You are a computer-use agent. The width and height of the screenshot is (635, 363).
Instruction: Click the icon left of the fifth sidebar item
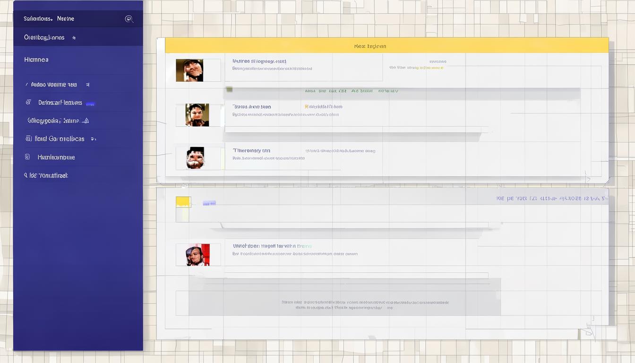pyautogui.click(x=27, y=156)
